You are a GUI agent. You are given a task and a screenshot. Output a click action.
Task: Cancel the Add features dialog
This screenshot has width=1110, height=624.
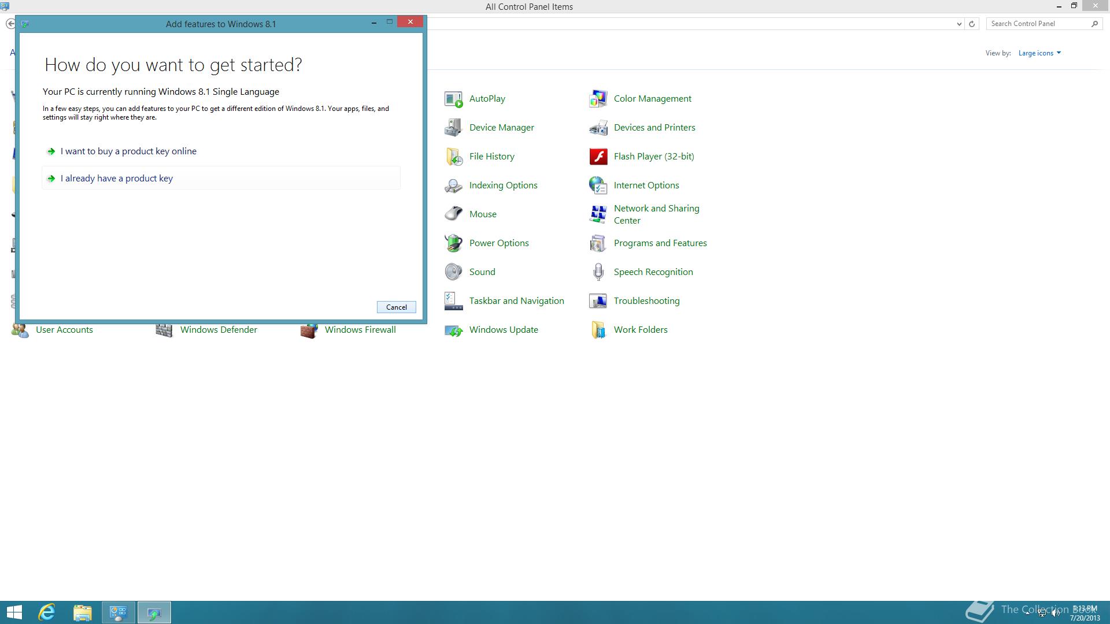coord(397,307)
